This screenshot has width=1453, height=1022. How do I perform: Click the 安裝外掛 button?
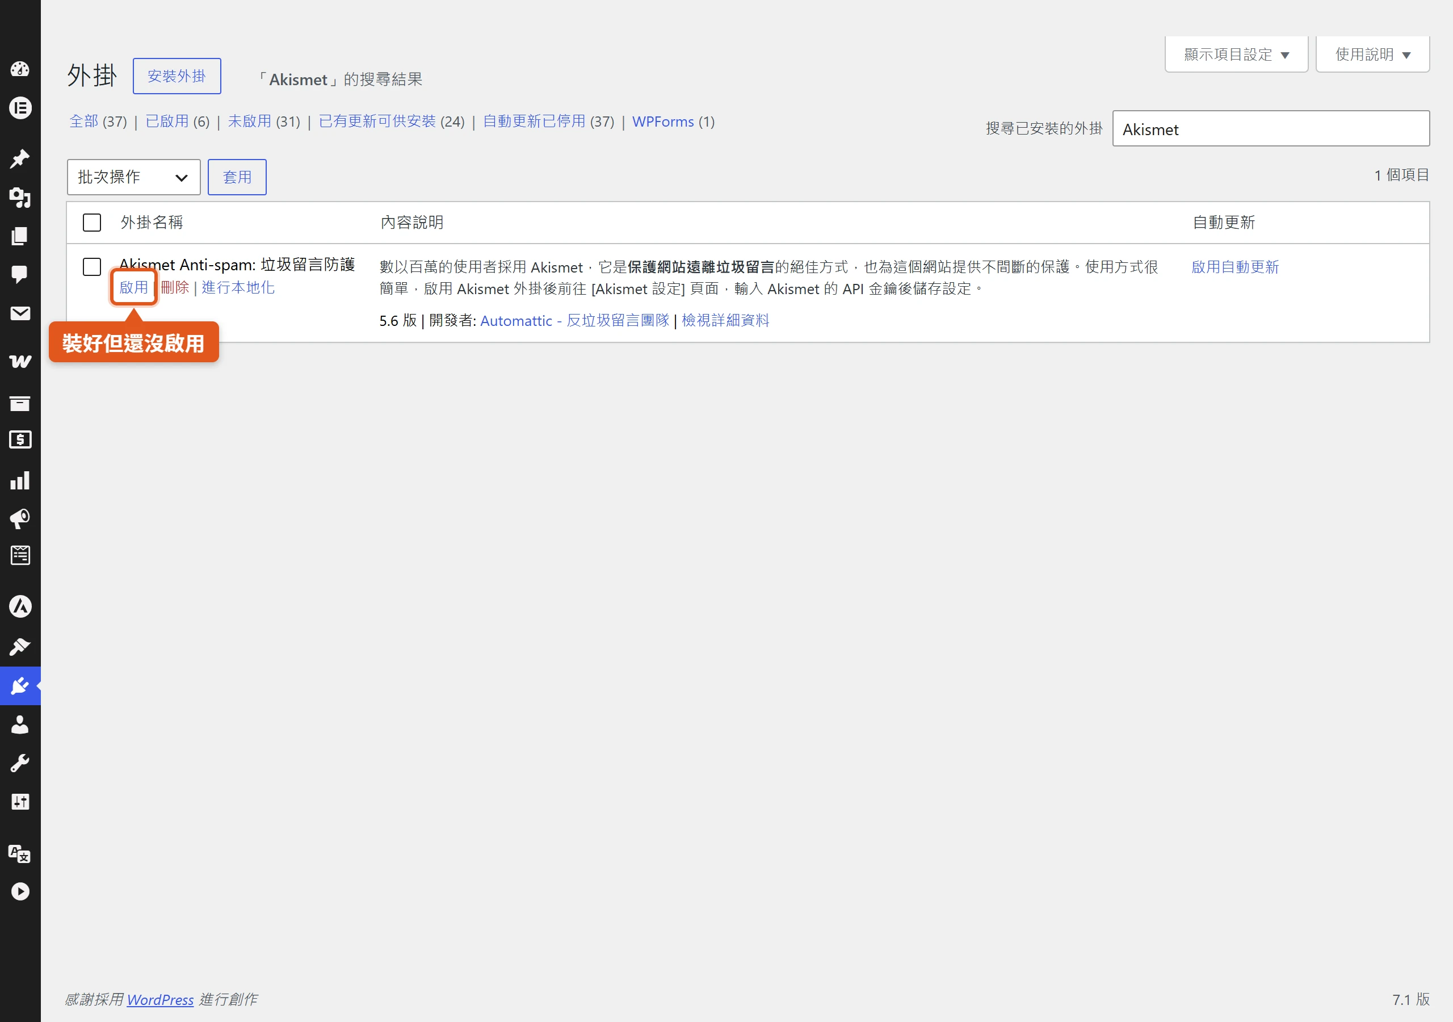[177, 76]
